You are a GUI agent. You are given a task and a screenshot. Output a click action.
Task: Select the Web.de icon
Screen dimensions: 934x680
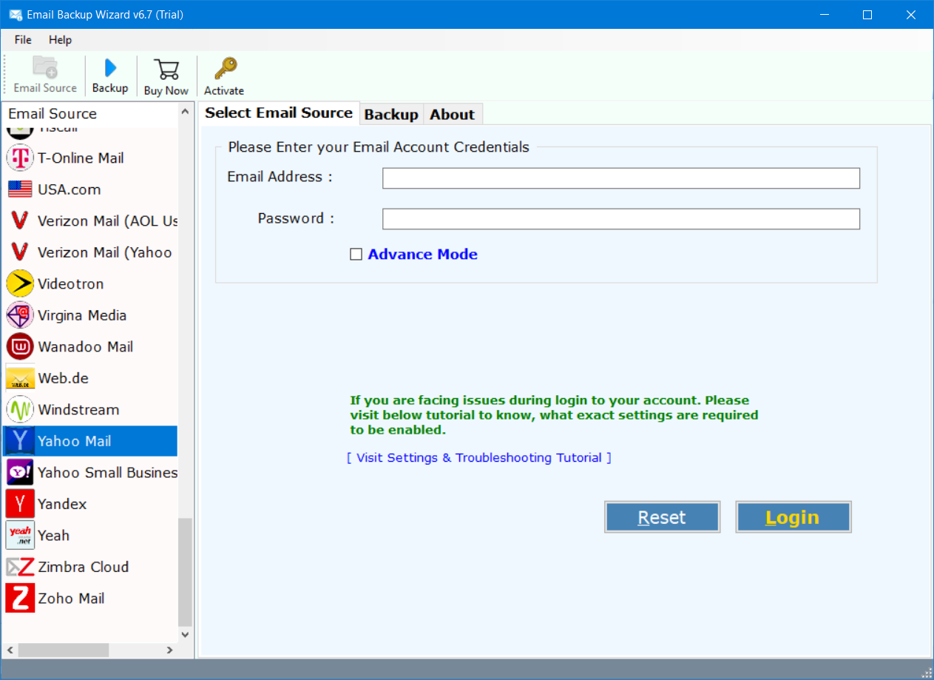[20, 378]
